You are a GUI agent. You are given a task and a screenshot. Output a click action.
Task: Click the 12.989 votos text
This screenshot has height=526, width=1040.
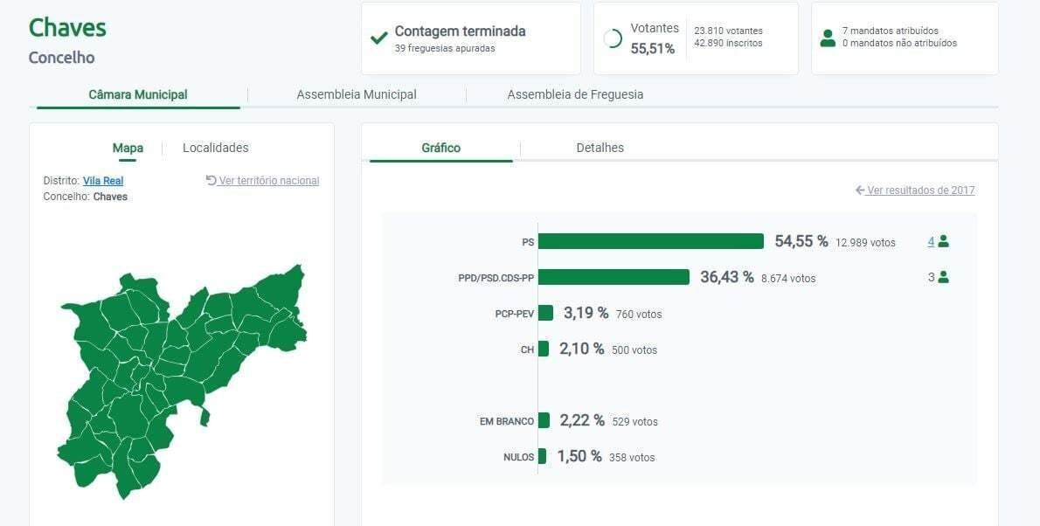pyautogui.click(x=865, y=243)
